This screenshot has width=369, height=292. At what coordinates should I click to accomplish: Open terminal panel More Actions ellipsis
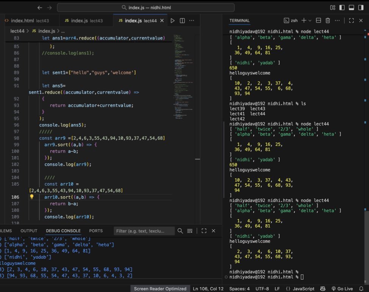pos(337,21)
